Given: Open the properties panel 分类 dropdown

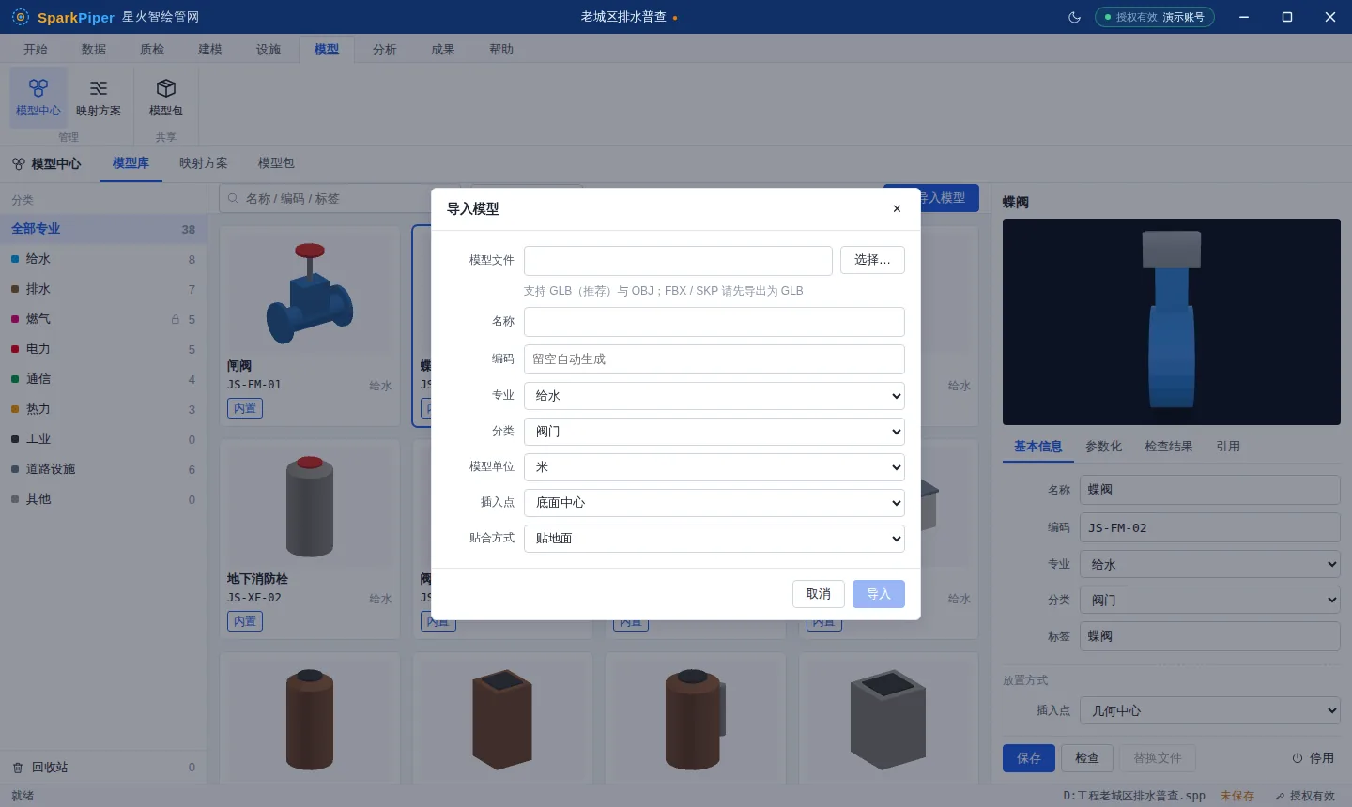Looking at the screenshot, I should [x=1210, y=601].
